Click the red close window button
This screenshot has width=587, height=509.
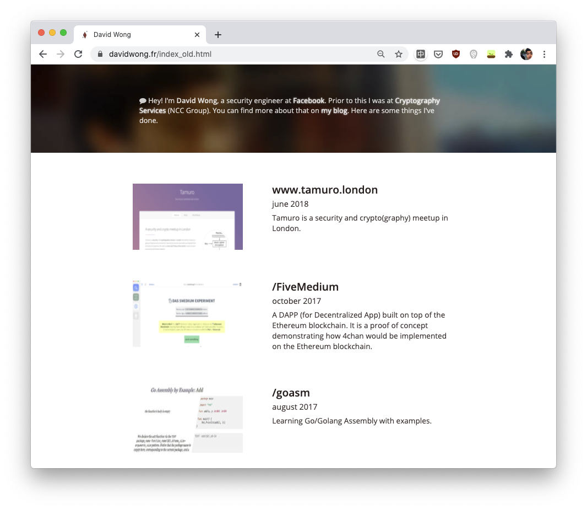click(41, 33)
